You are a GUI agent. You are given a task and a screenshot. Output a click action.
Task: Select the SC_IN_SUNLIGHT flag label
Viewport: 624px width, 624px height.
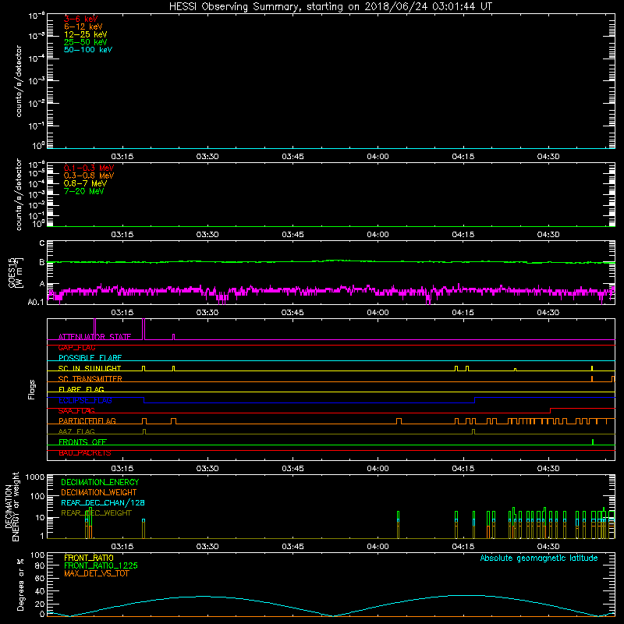coord(90,368)
